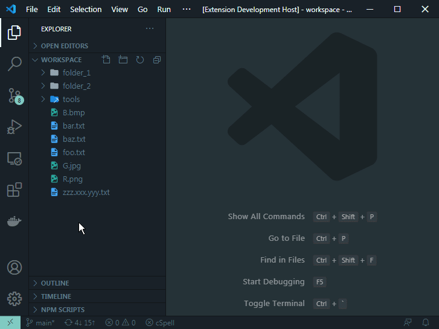Synchronize changes 4↓ 15↑ in status bar
Viewport: 439px width, 329px height.
80,322
